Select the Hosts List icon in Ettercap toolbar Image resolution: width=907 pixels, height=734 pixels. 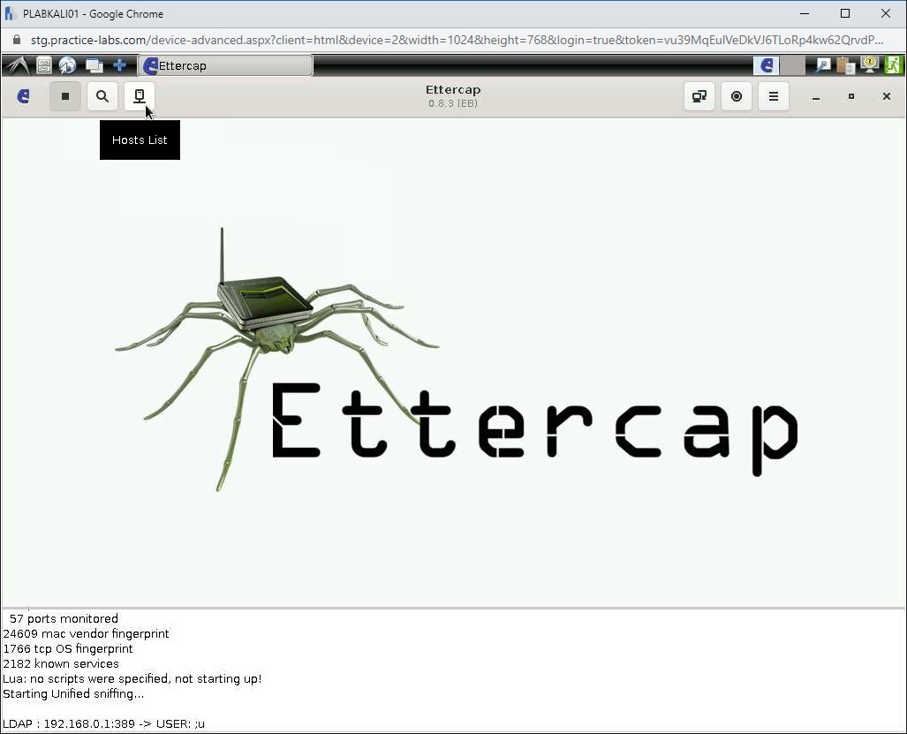(140, 96)
